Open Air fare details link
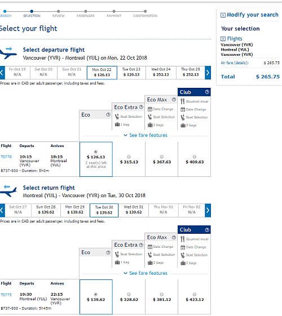 pyautogui.click(x=235, y=63)
